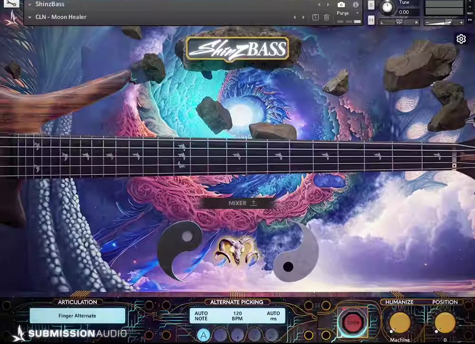Click the Machine label under the Humanize knob
Screen dimensions: 475x344
pos(399,340)
